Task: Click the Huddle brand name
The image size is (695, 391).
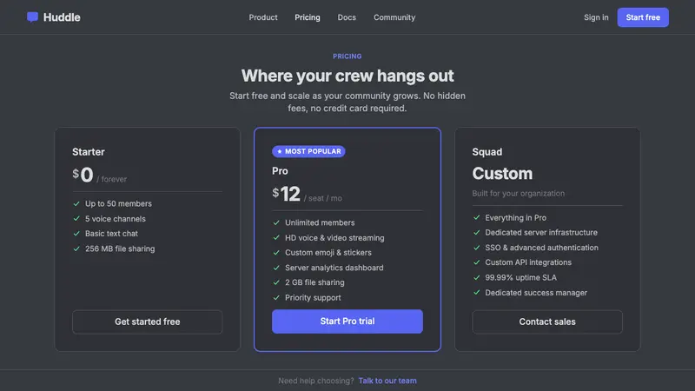Action: 62,17
